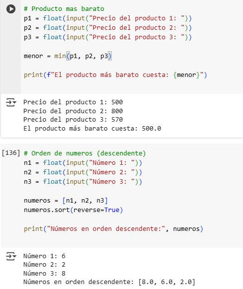This screenshot has width=243, height=289.
Task: Click the '# Orden de numeros (descendente)' comment
Action: 85,153
